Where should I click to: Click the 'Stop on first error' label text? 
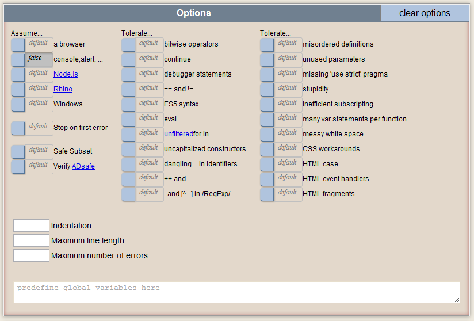81,128
